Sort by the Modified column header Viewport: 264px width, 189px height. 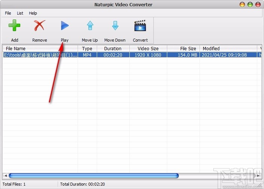click(228, 49)
